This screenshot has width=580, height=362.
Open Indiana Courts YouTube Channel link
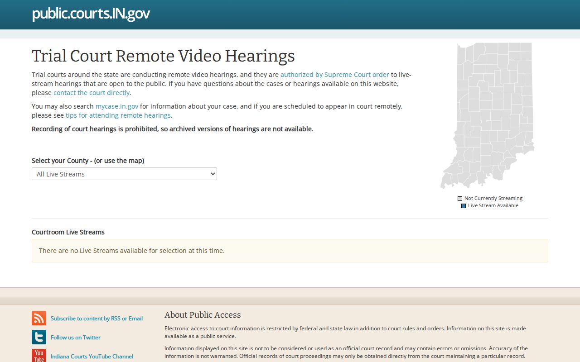92,357
